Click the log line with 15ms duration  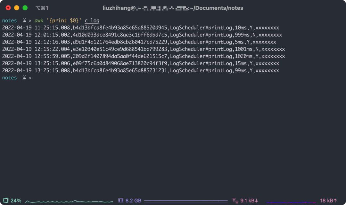(x=141, y=63)
